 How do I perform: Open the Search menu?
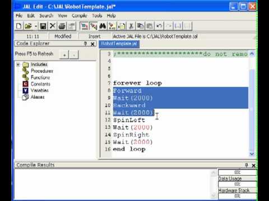click(x=47, y=16)
